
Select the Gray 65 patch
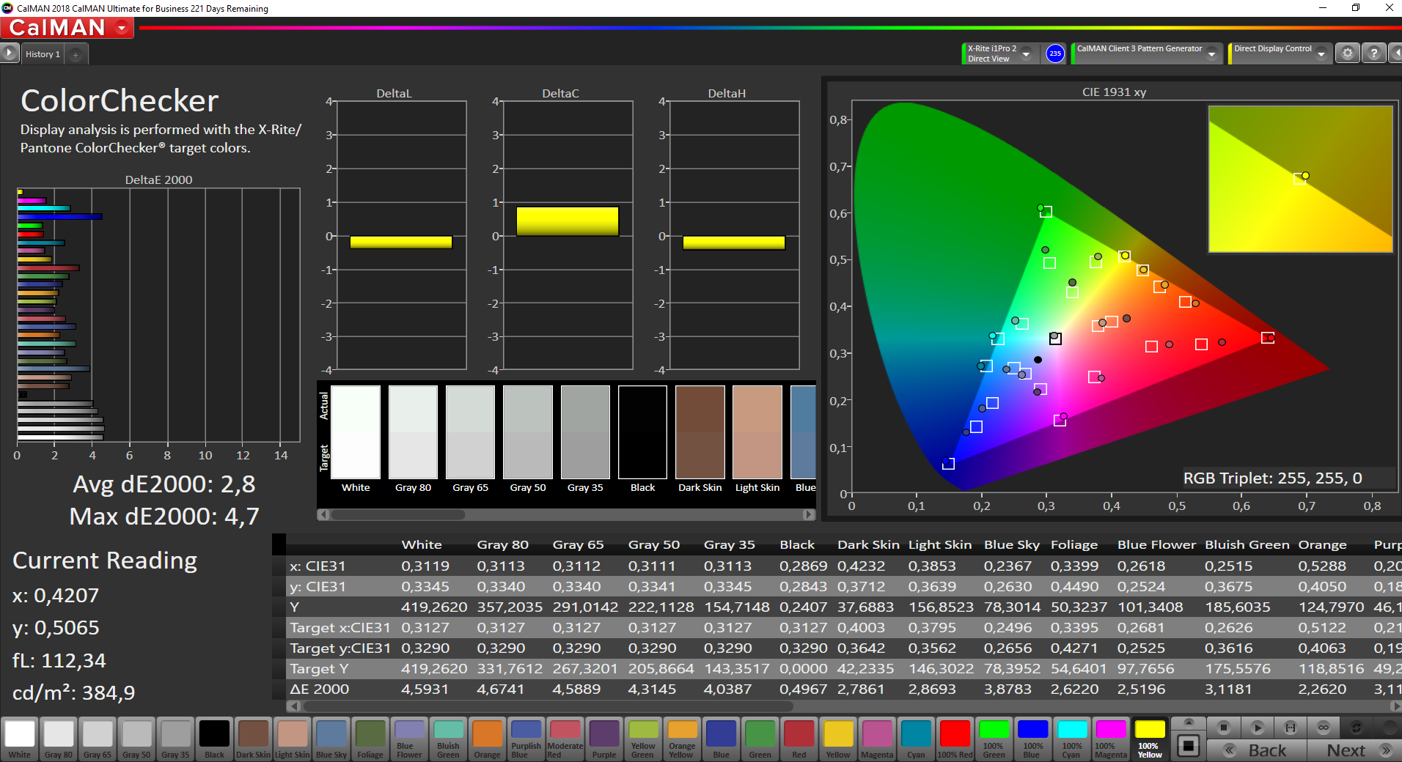[x=98, y=739]
